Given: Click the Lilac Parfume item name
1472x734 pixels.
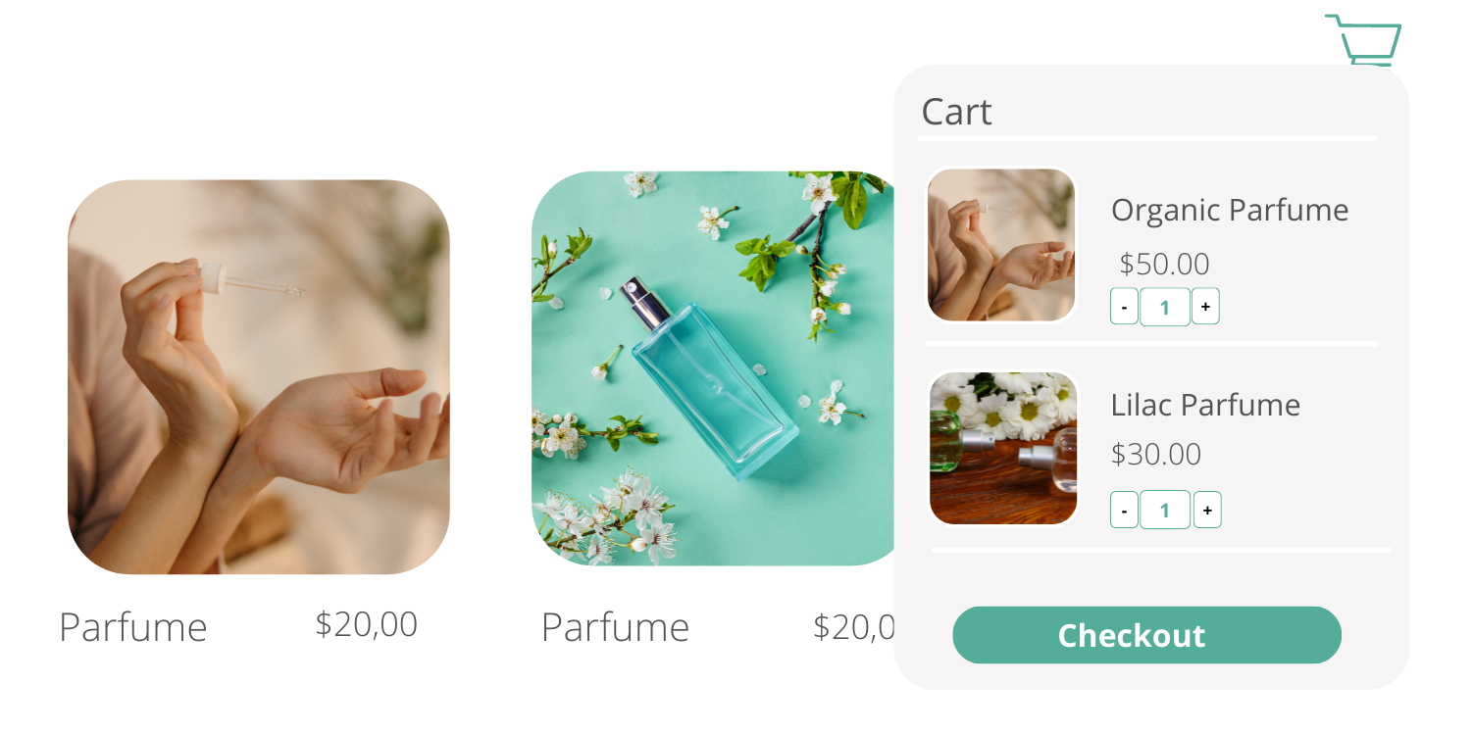Looking at the screenshot, I should 1205,405.
